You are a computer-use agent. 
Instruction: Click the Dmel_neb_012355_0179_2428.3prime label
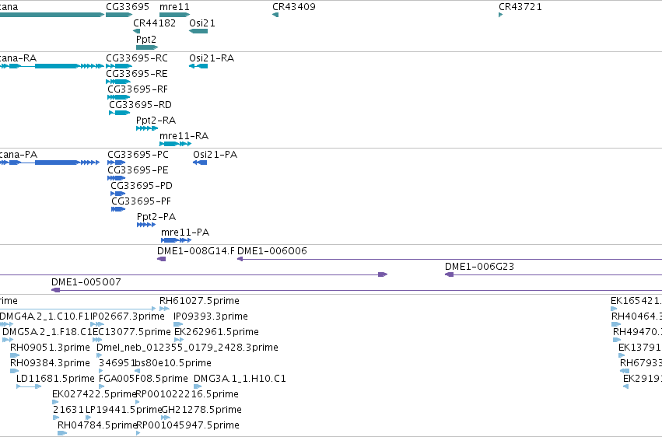pyautogui.click(x=187, y=348)
